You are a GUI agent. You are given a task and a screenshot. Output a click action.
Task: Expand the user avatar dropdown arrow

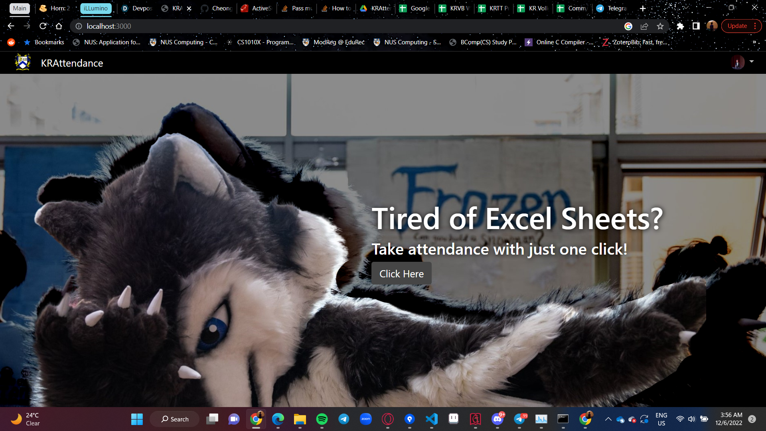coord(752,61)
